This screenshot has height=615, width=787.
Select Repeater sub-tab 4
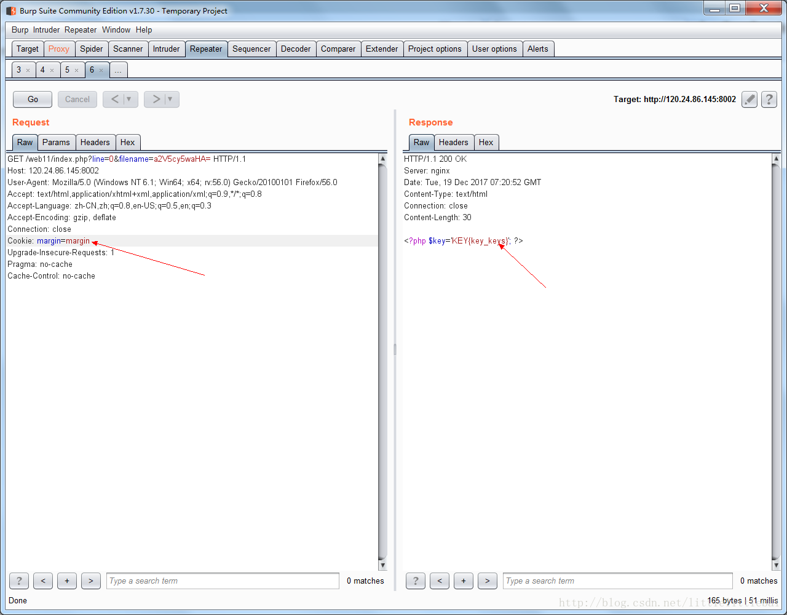pyautogui.click(x=42, y=70)
